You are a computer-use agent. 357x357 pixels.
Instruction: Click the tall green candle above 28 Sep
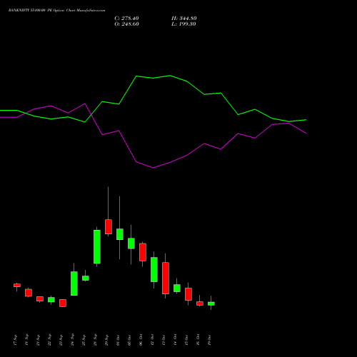click(x=97, y=246)
